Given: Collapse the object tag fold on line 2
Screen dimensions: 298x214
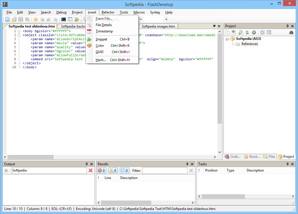Looking at the screenshot, I should (19, 35).
